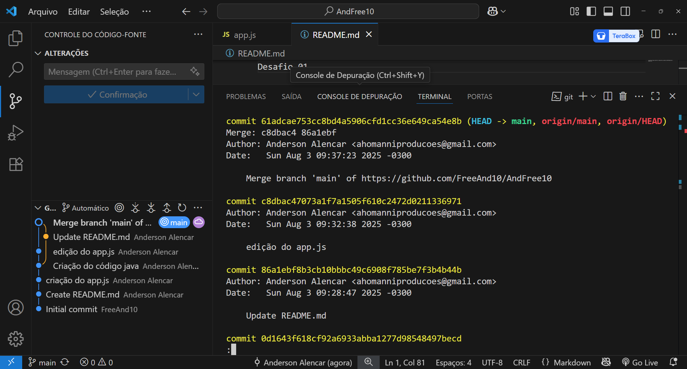Open the Editar menu
This screenshot has width=687, height=369.
coord(79,11)
